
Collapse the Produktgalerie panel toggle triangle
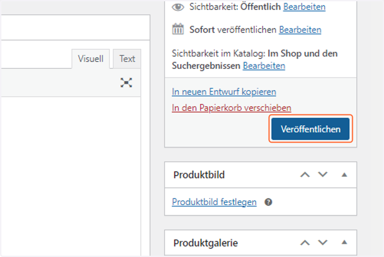344,243
